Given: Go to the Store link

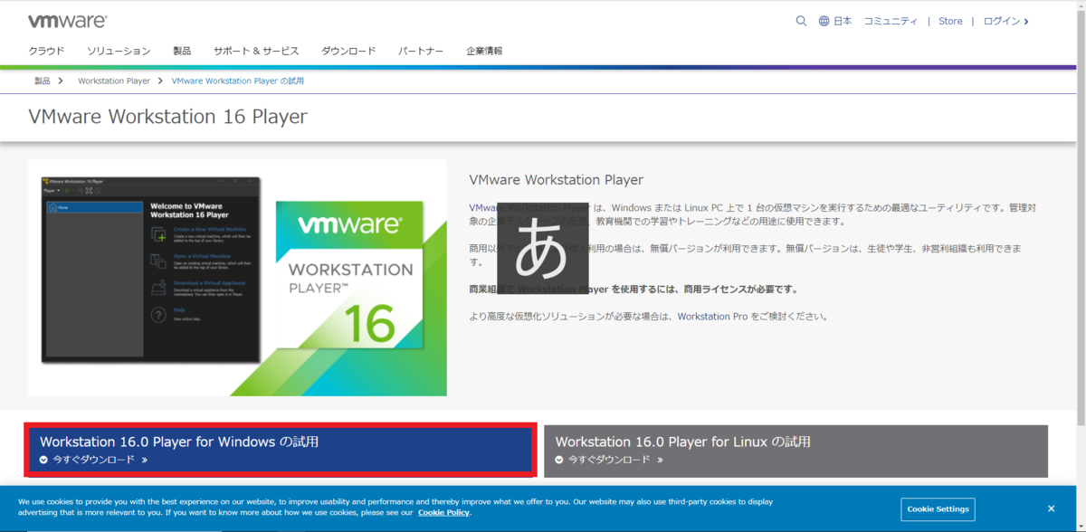Looking at the screenshot, I should point(950,21).
